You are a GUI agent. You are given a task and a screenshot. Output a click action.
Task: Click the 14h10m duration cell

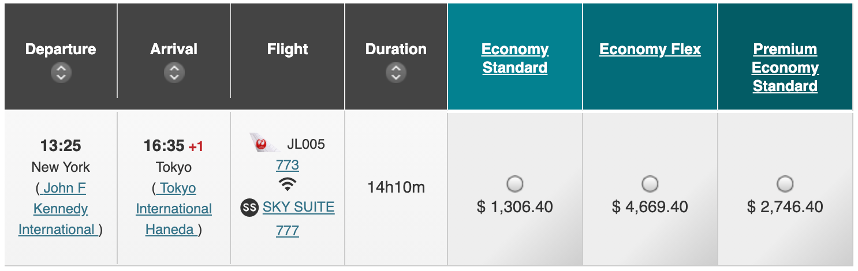tap(396, 187)
